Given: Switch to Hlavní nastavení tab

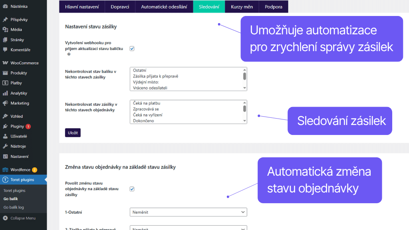Looking at the screenshot, I should click(x=82, y=6).
